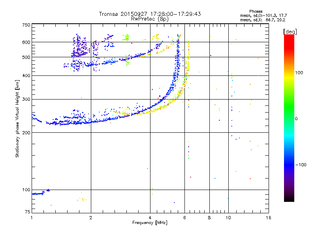Image resolution: width=316 pixels, height=237 pixels.
Task: Click the rainbow phase colorbar
Action: tap(289, 118)
